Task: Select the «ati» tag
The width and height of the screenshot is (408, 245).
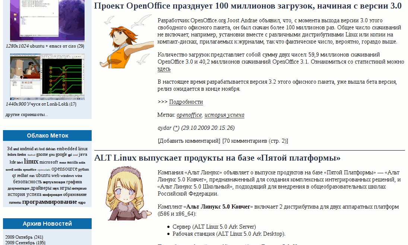Action: tap(36, 149)
